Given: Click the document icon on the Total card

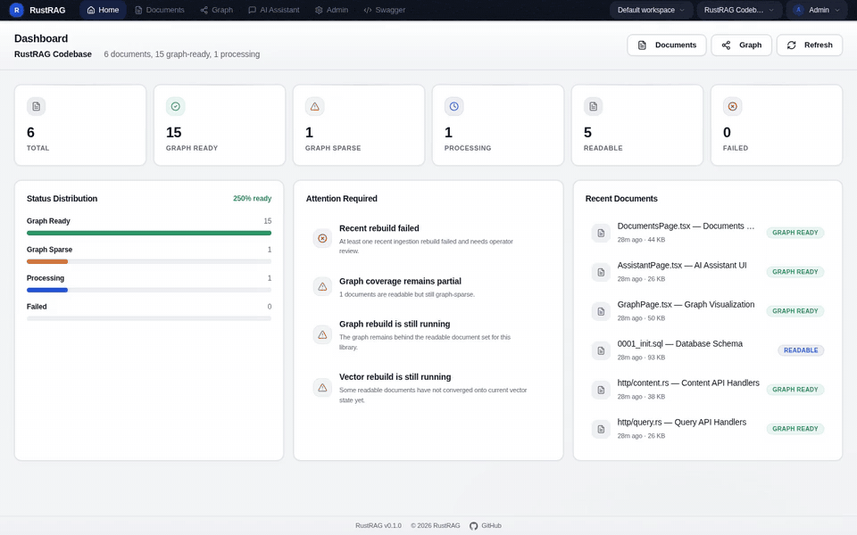Looking at the screenshot, I should click(36, 106).
